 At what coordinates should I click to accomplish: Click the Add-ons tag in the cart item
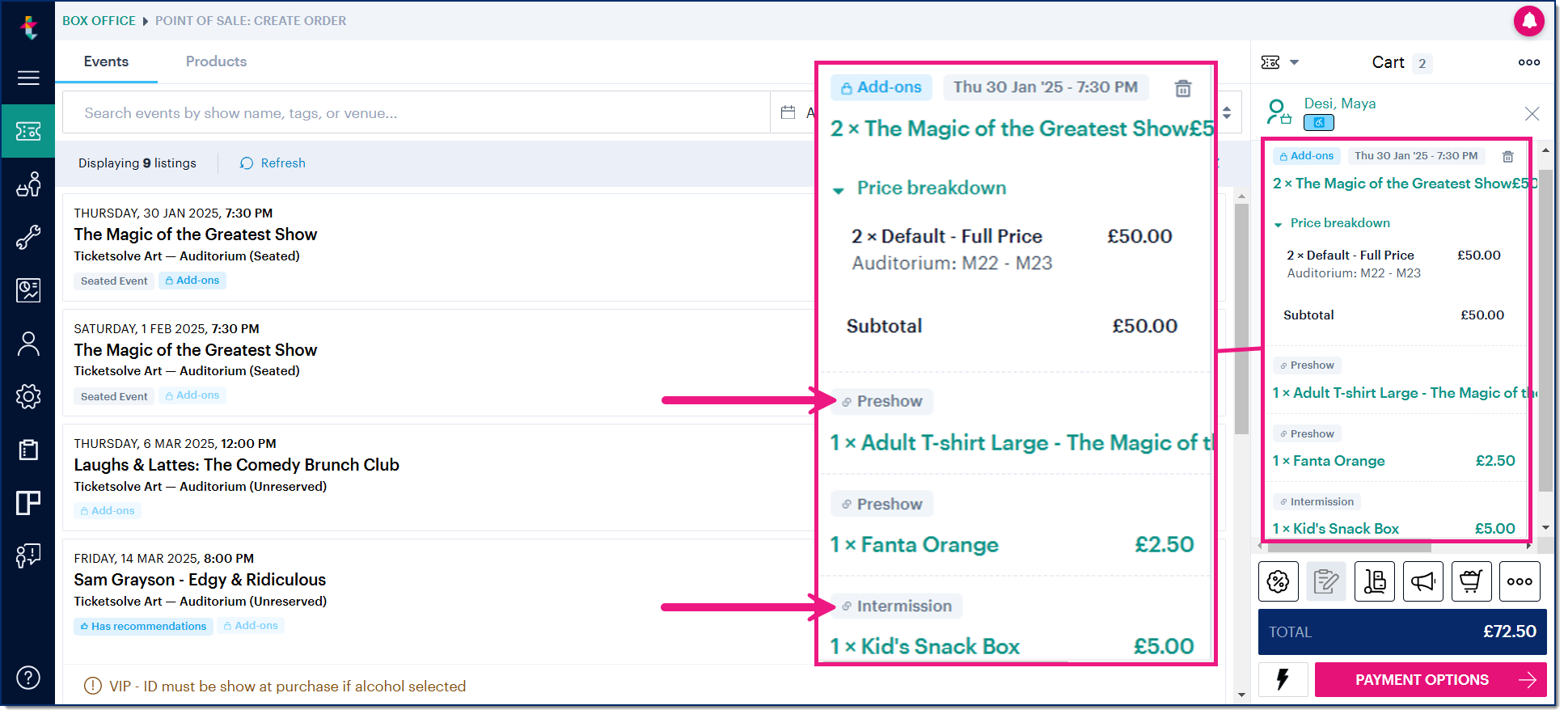pos(1306,156)
